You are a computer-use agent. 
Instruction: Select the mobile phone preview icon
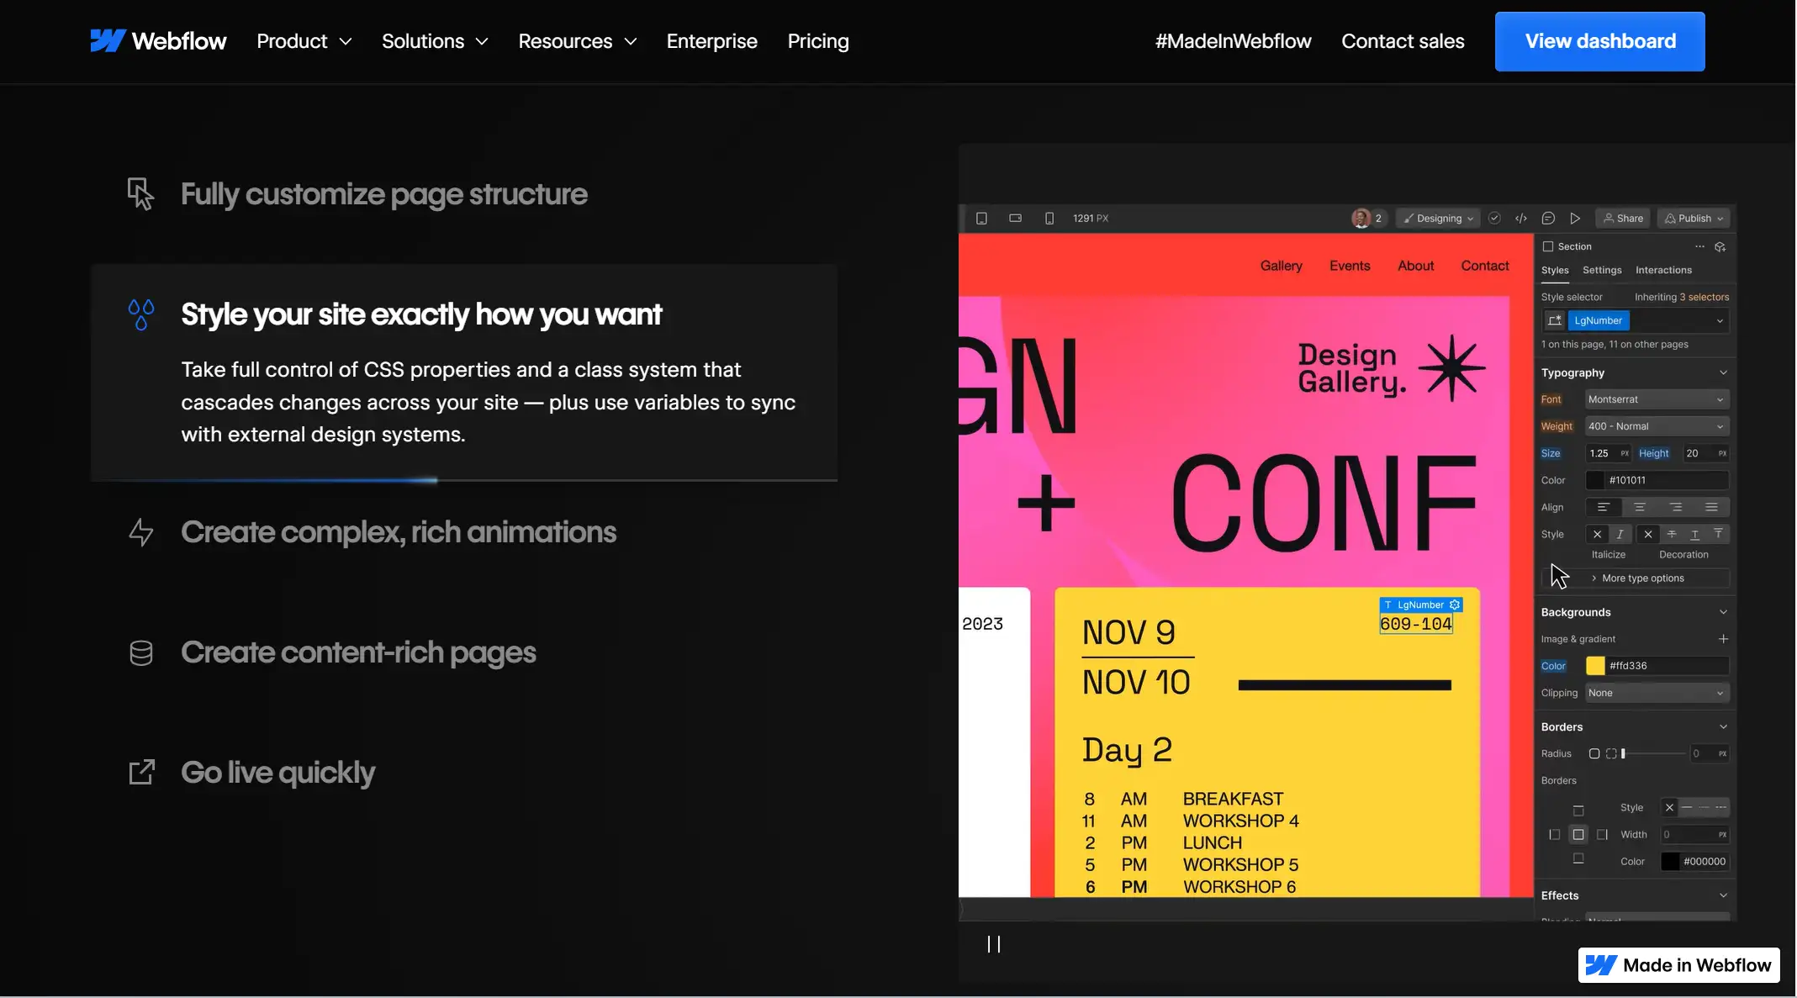1049,218
